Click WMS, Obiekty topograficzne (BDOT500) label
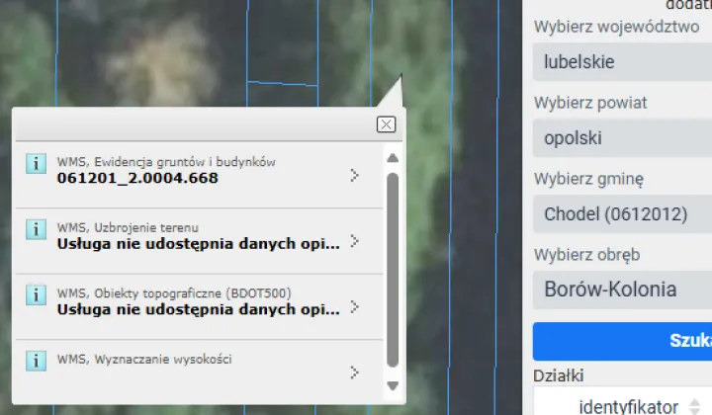Viewport: 712px width, 415px height. tap(174, 293)
